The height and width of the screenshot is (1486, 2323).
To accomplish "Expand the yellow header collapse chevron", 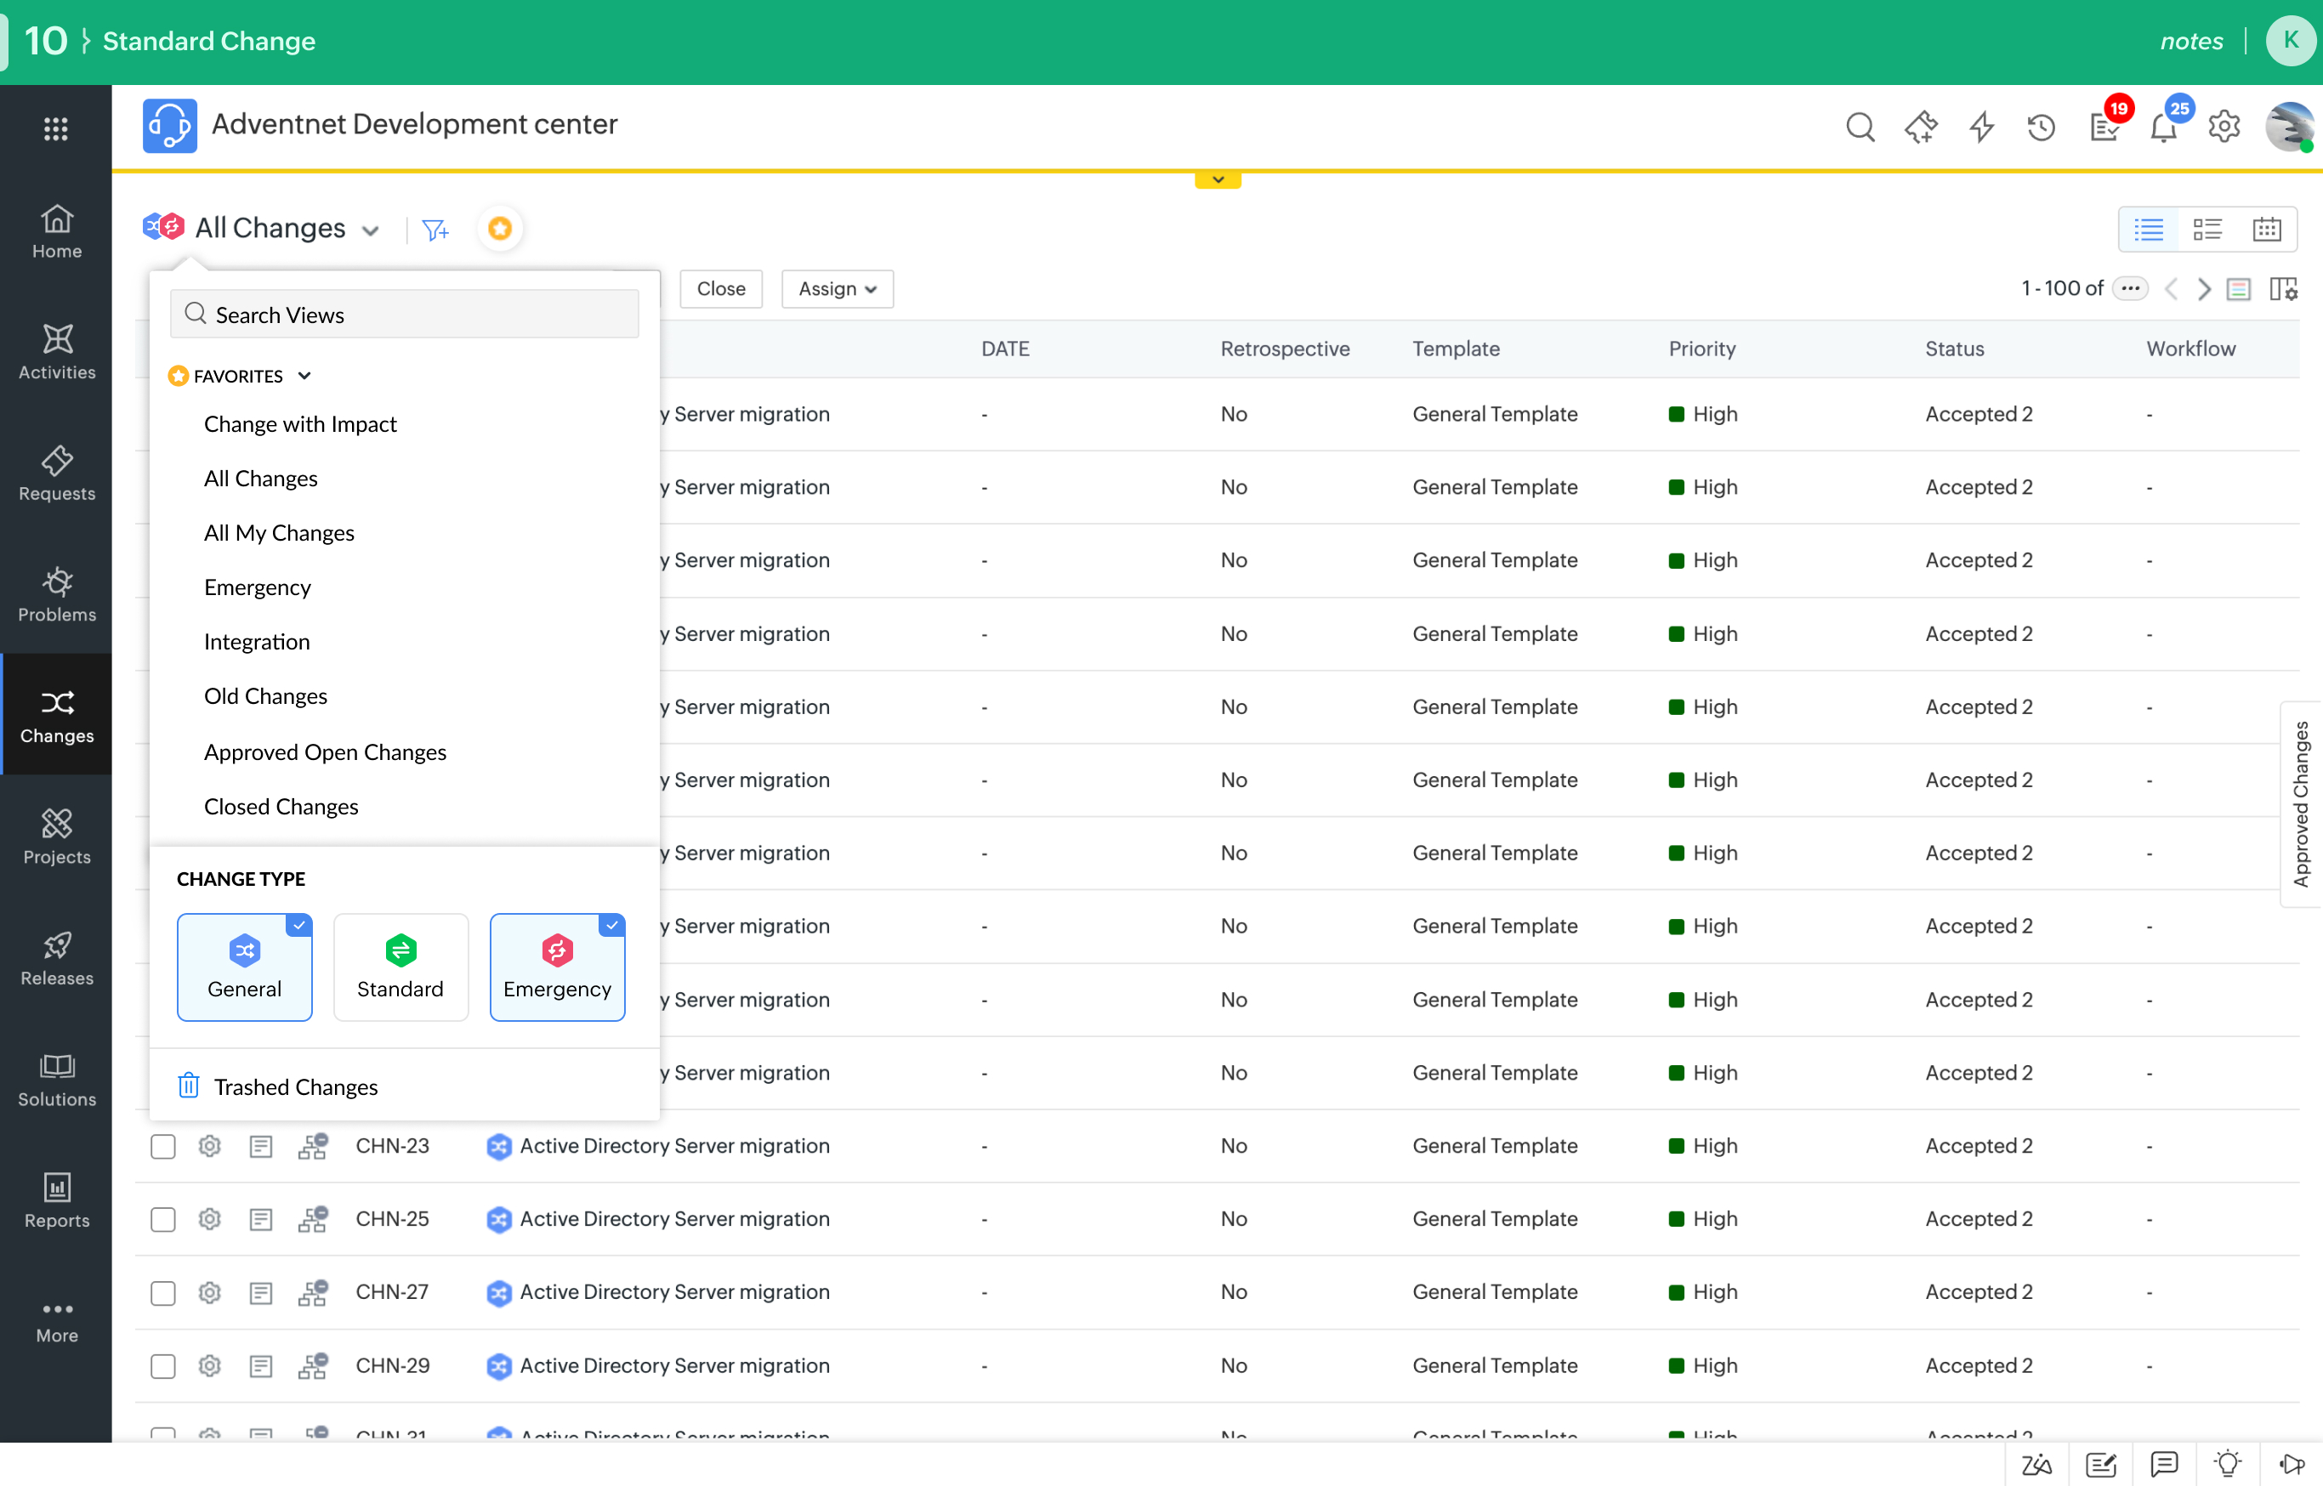I will pos(1218,179).
